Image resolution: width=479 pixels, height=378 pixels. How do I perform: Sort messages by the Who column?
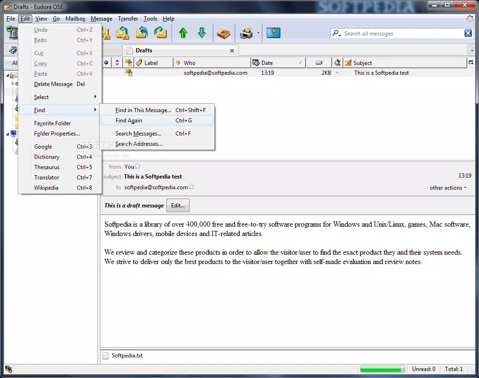tap(212, 63)
